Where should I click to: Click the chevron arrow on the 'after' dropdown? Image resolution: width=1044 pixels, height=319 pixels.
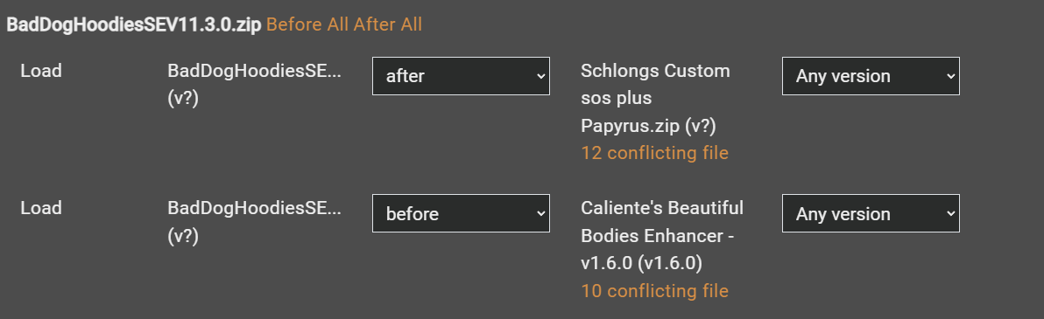coord(540,76)
